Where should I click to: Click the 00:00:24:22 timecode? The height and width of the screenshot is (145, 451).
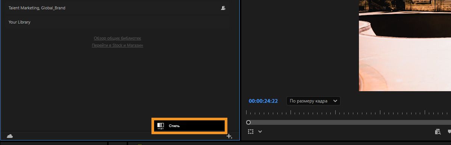[263, 101]
